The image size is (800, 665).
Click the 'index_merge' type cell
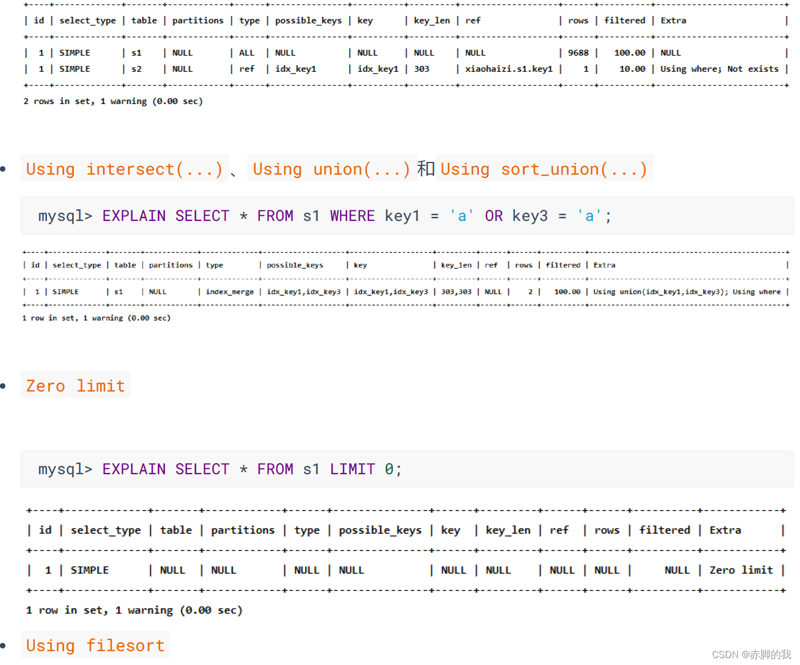230,292
